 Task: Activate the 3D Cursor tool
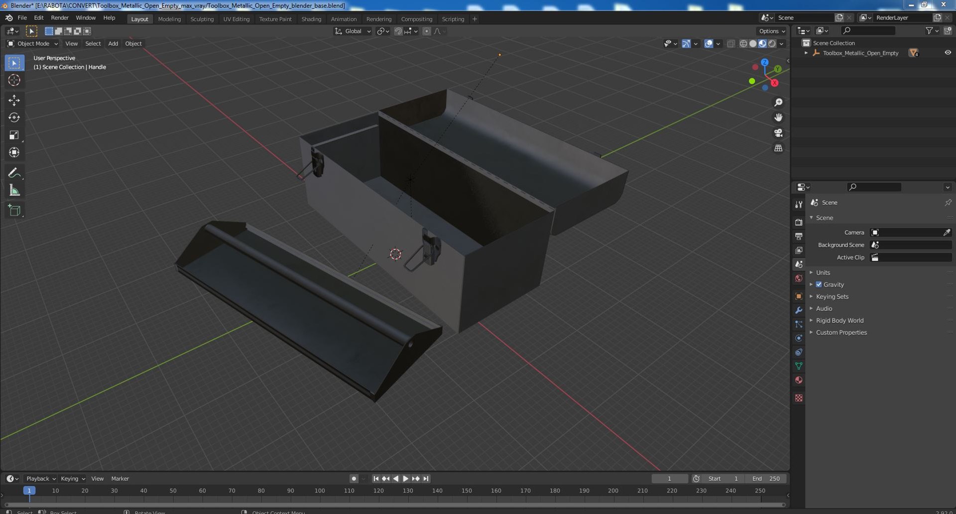click(14, 80)
